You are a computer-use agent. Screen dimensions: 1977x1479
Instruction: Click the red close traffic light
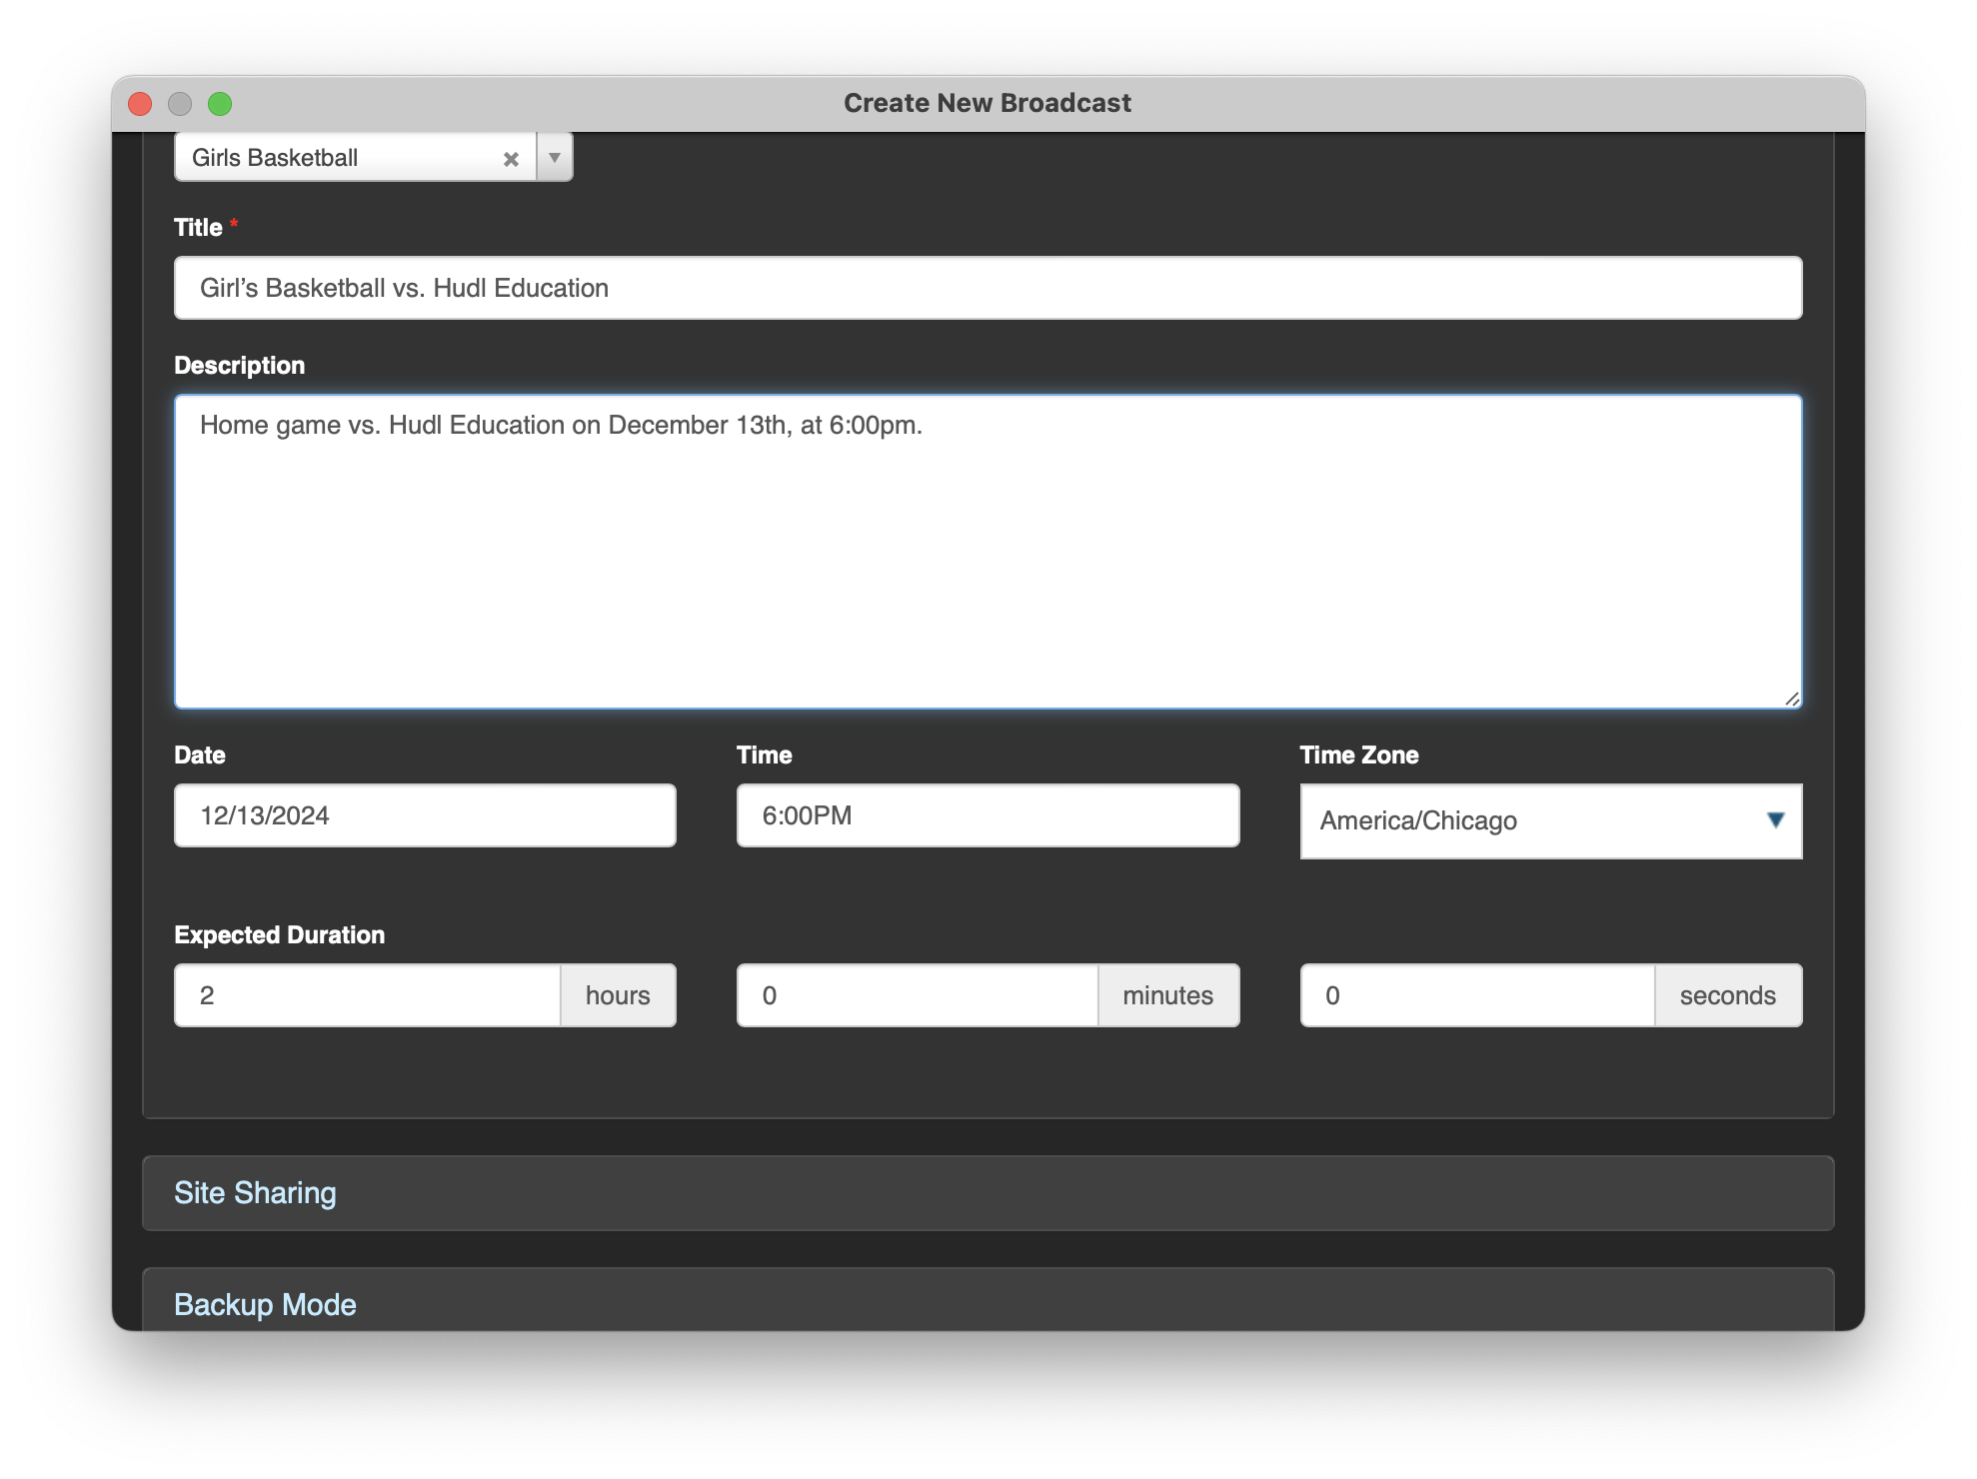[141, 103]
